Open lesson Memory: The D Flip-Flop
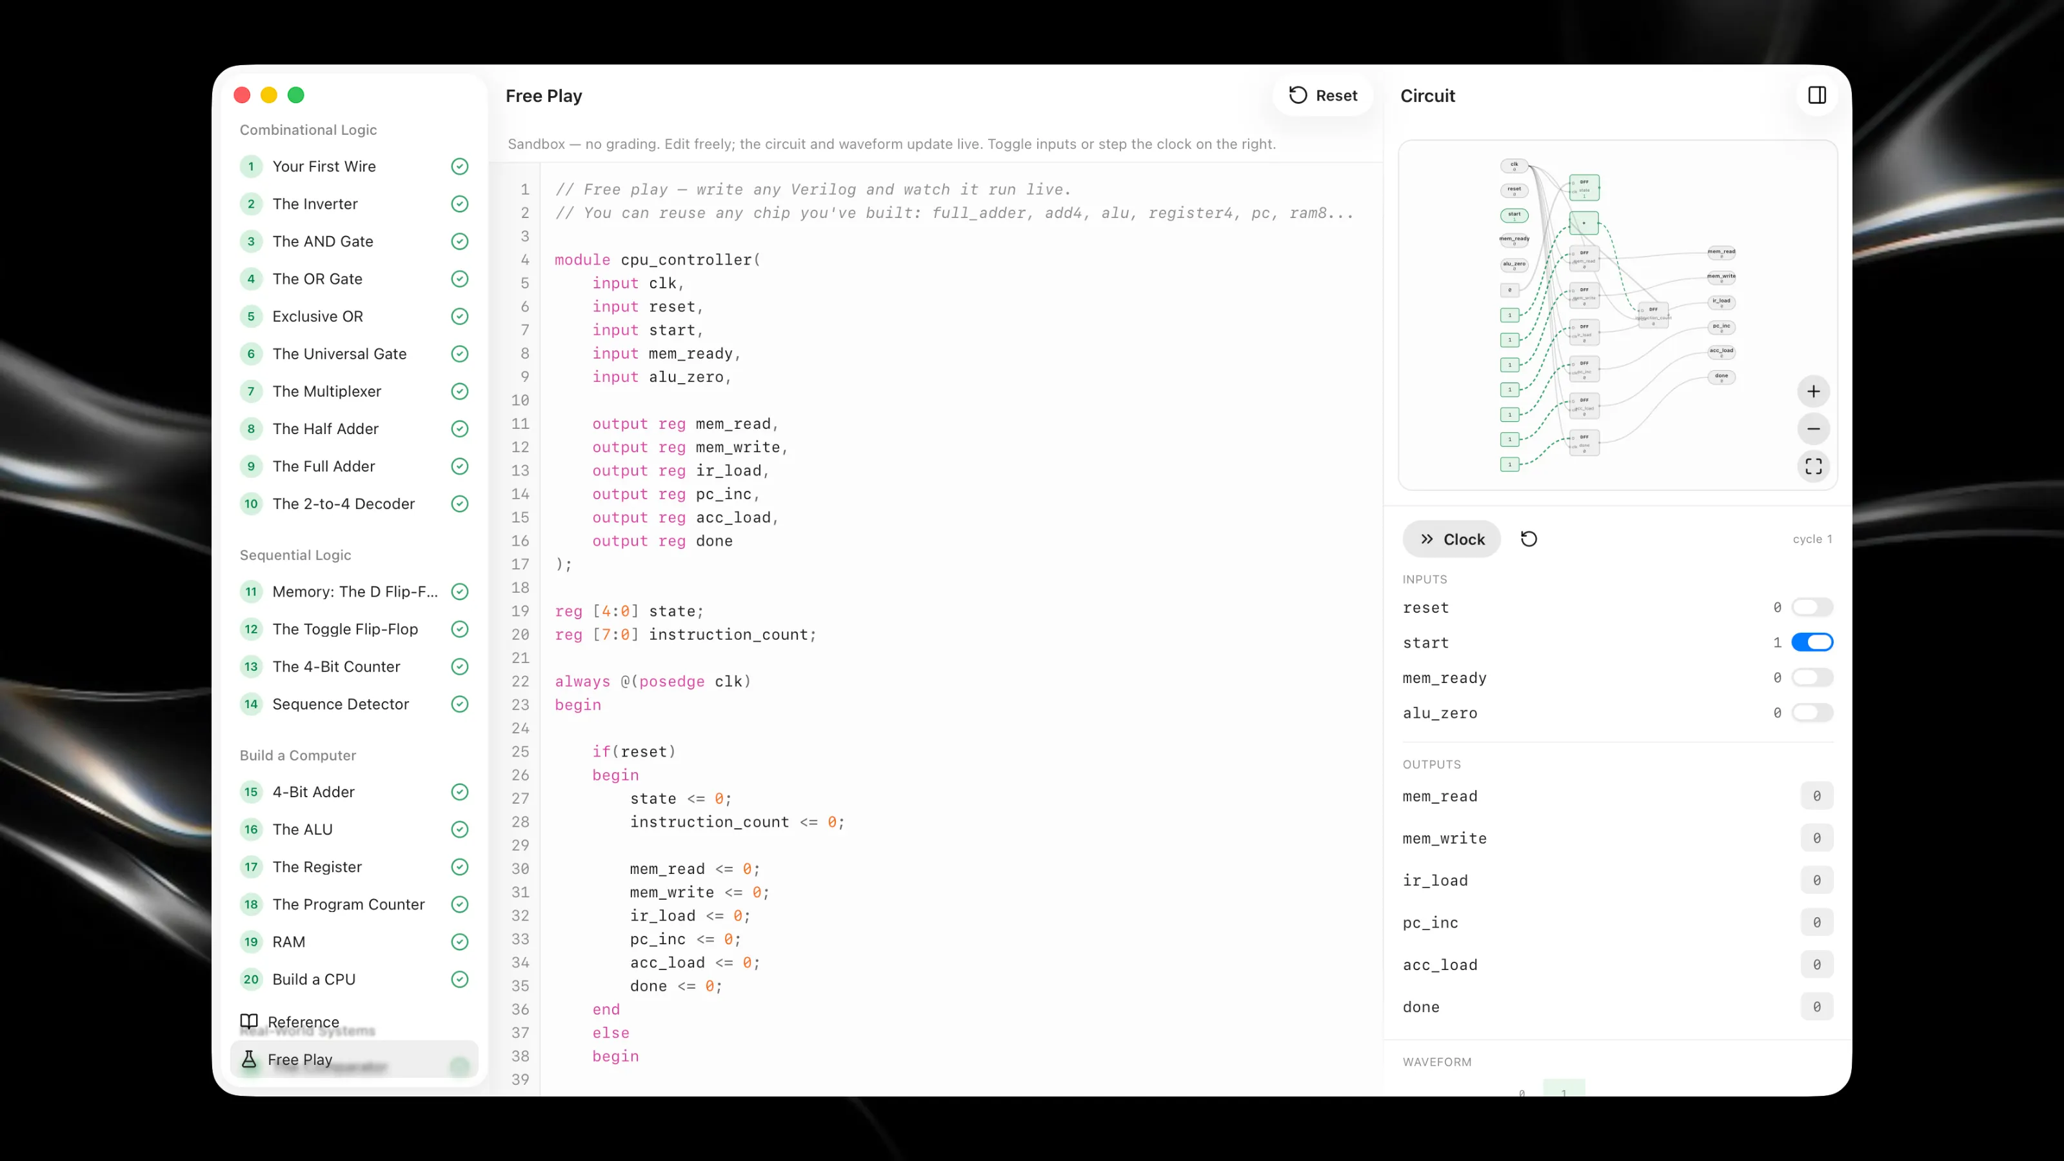This screenshot has height=1161, width=2064. click(353, 592)
